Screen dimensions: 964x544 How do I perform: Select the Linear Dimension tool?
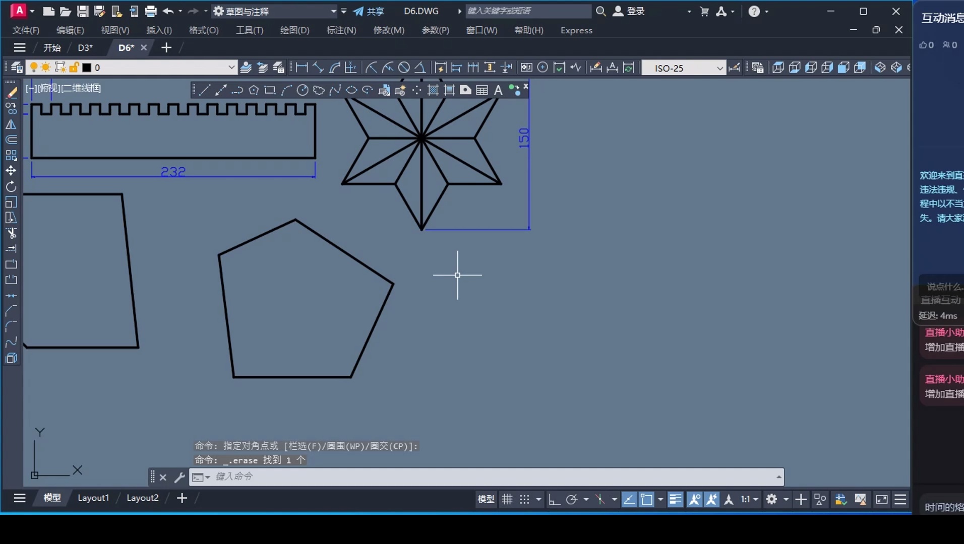click(x=302, y=67)
